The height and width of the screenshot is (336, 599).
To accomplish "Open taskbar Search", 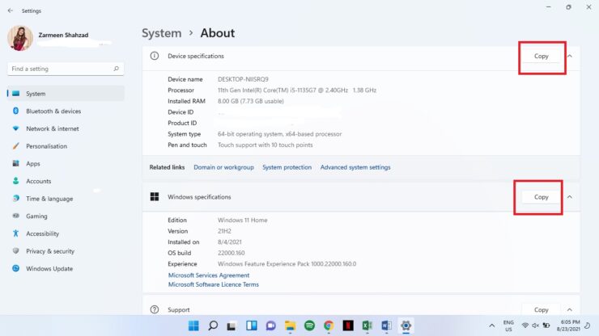I will click(x=213, y=325).
